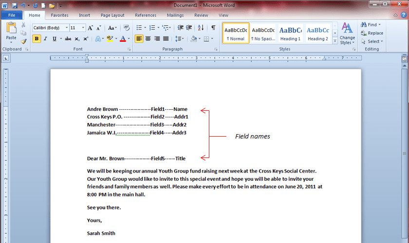409x243 pixels.
Task: Toggle Show/Hide paragraph marks
Action: 213,28
